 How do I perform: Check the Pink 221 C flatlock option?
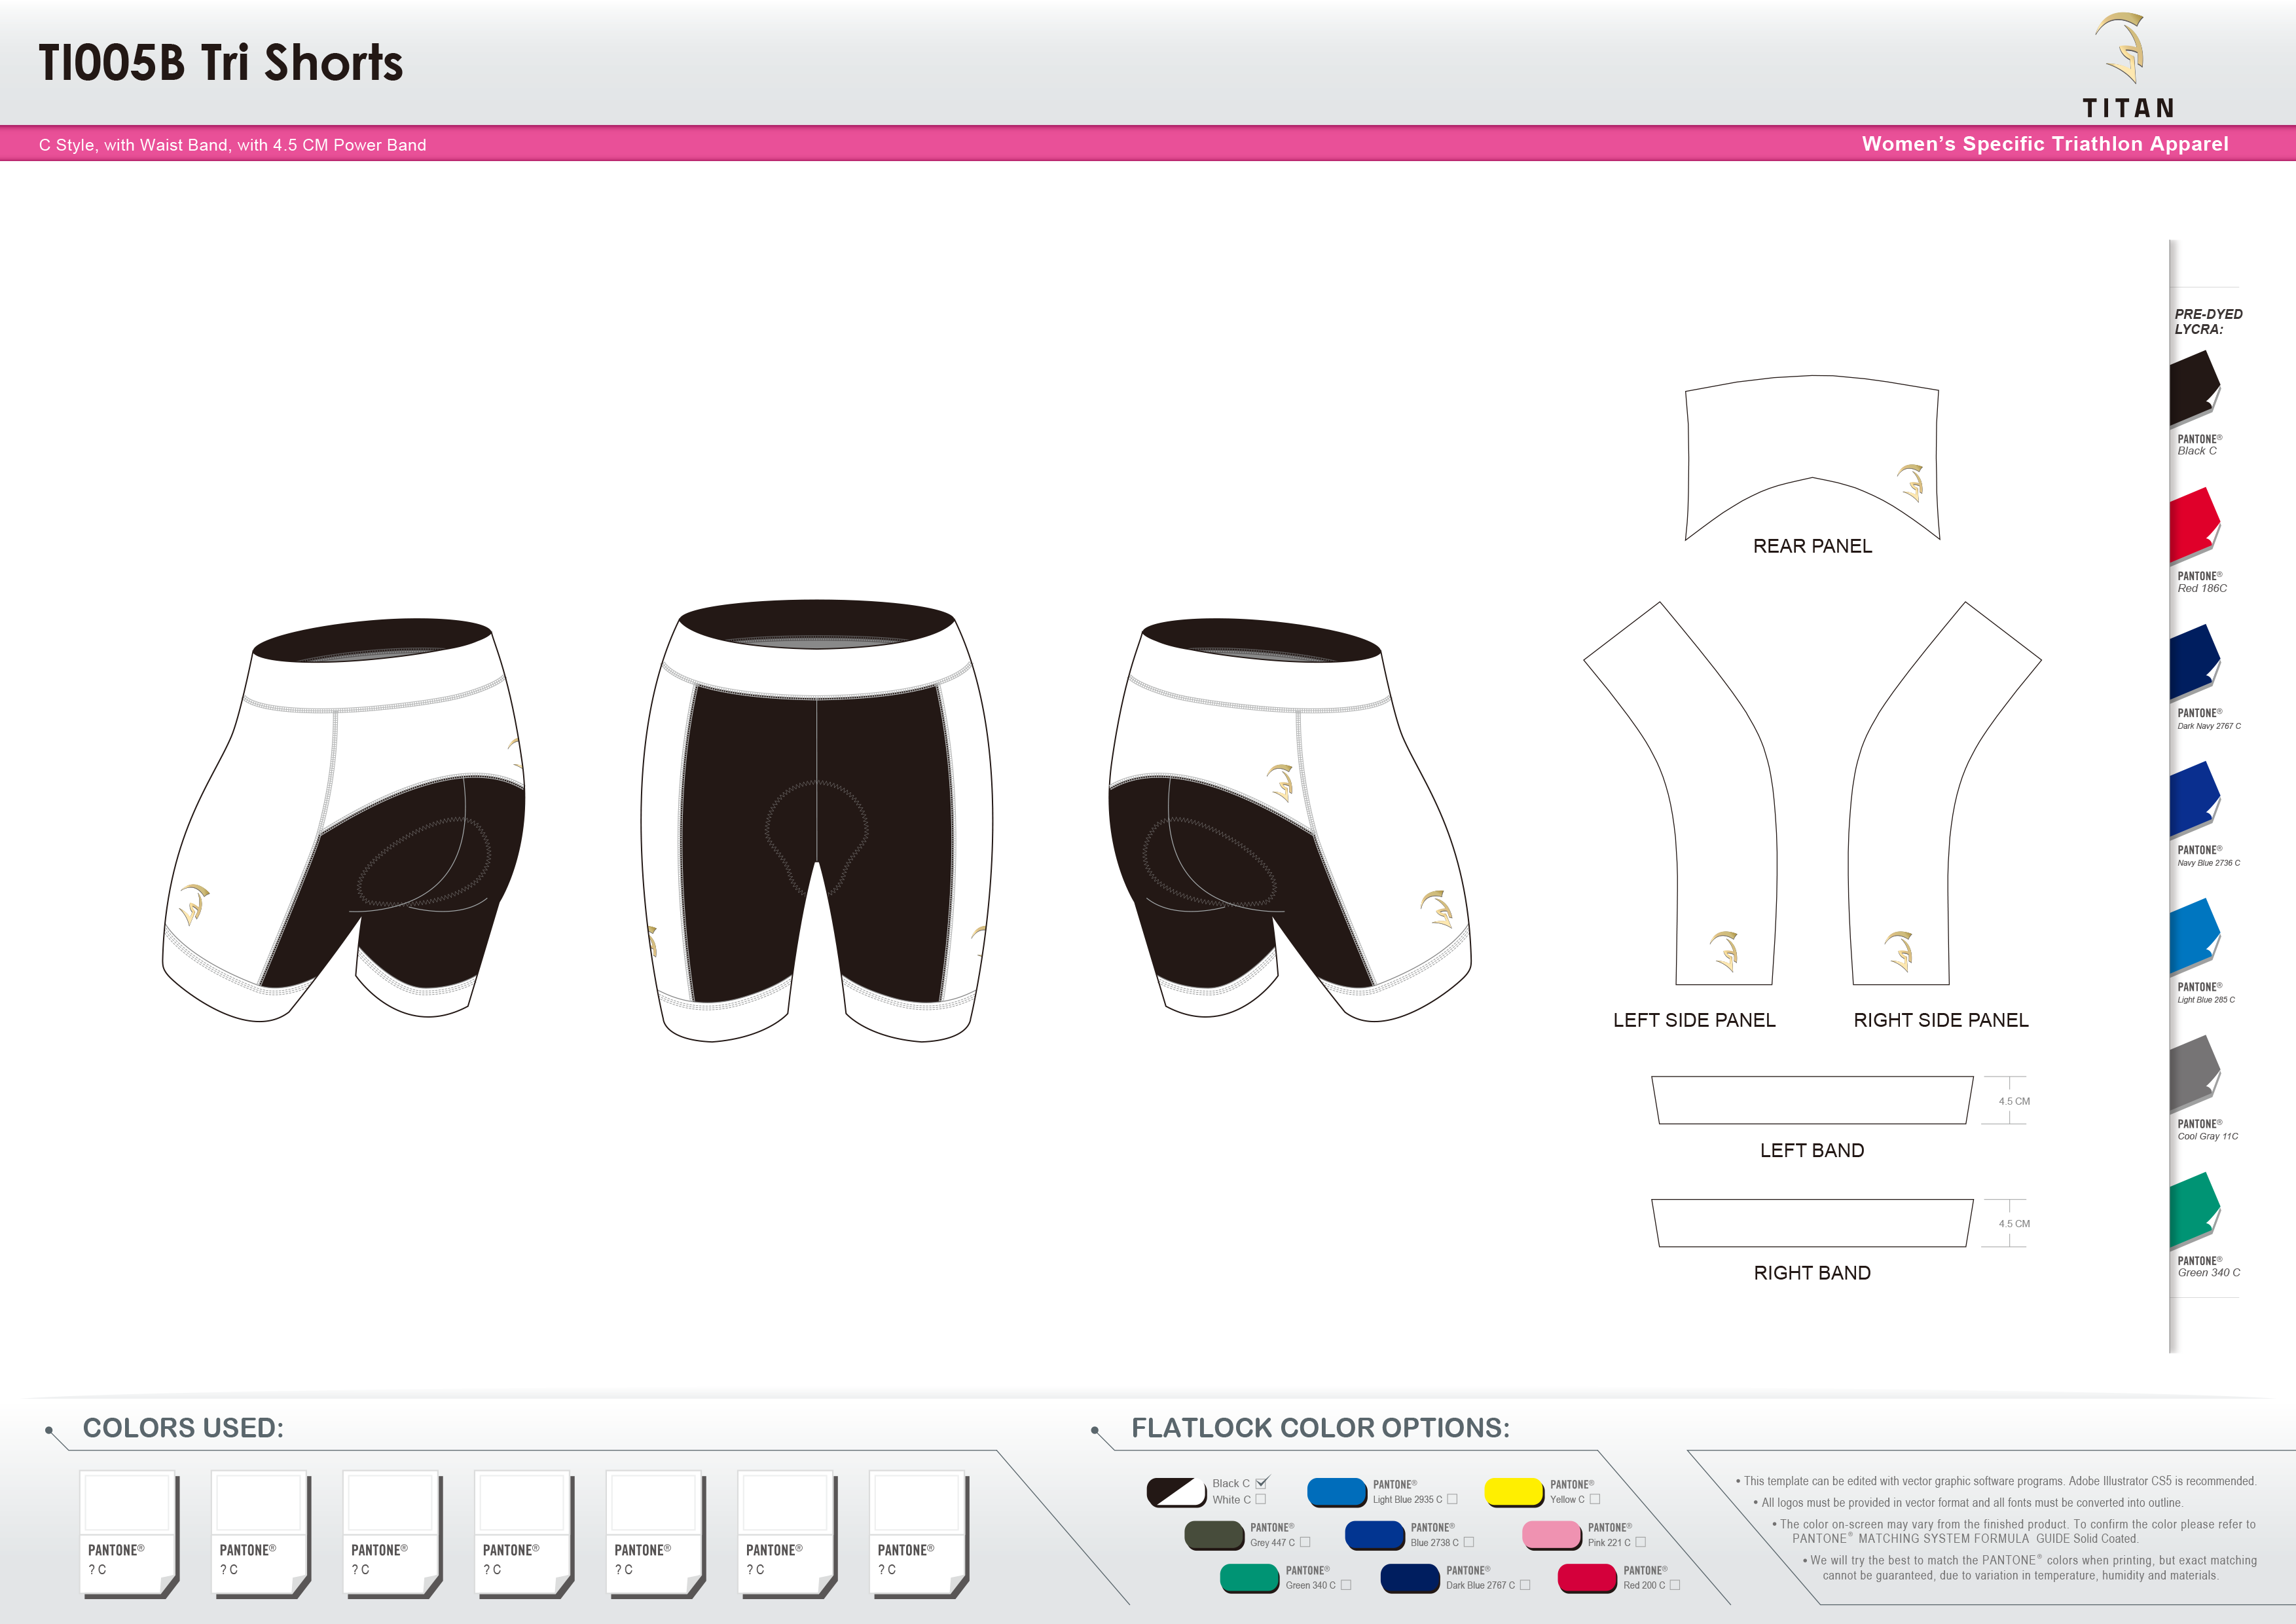1641,1541
